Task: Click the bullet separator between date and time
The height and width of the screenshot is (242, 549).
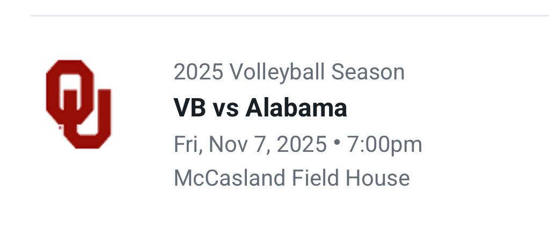Action: click(x=336, y=143)
